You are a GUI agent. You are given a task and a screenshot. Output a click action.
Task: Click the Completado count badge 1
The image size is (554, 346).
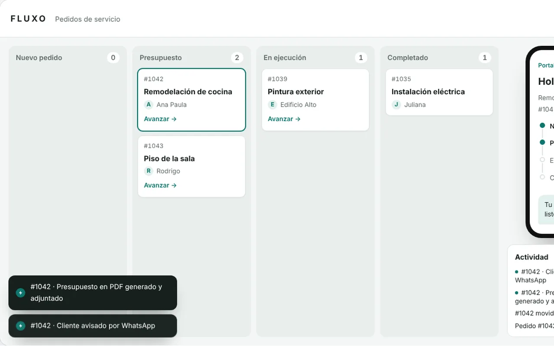pos(485,58)
